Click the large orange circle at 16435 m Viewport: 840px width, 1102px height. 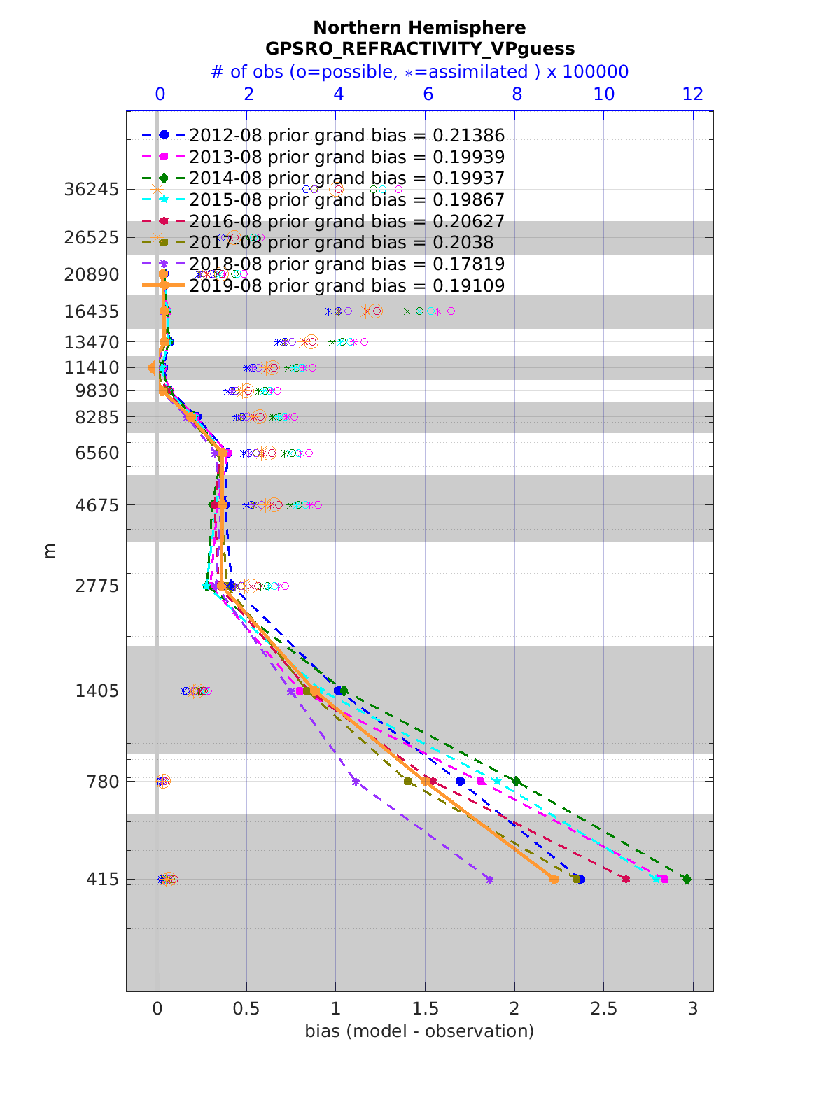coord(376,311)
